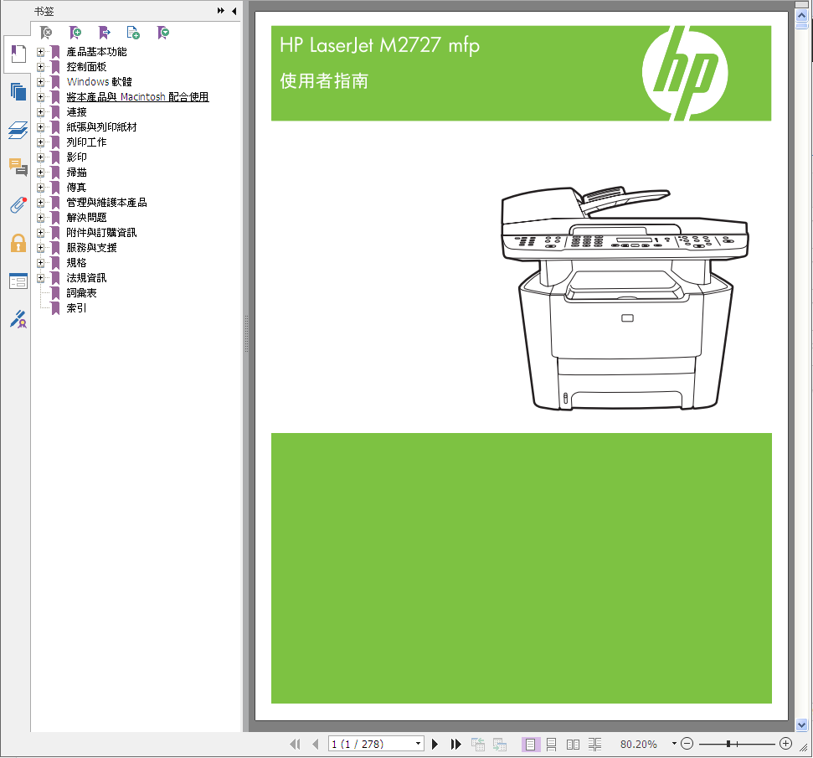Select the 影印 bookmark

coord(77,157)
